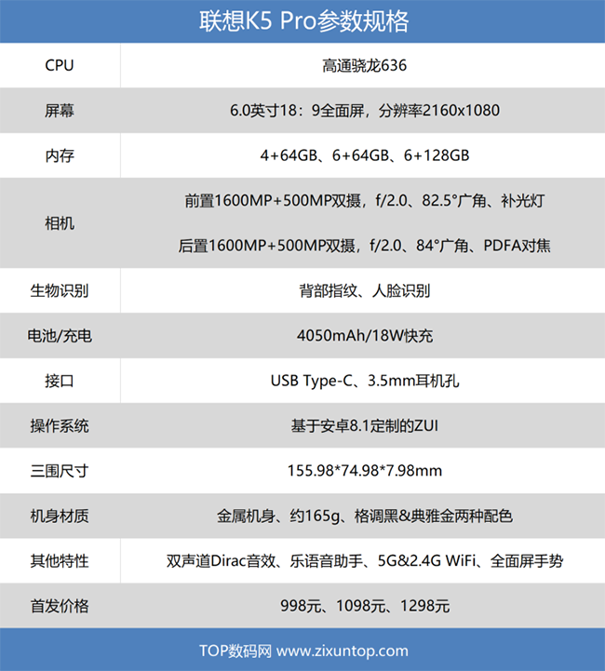Click the 998元 launch price text

[x=364, y=606]
